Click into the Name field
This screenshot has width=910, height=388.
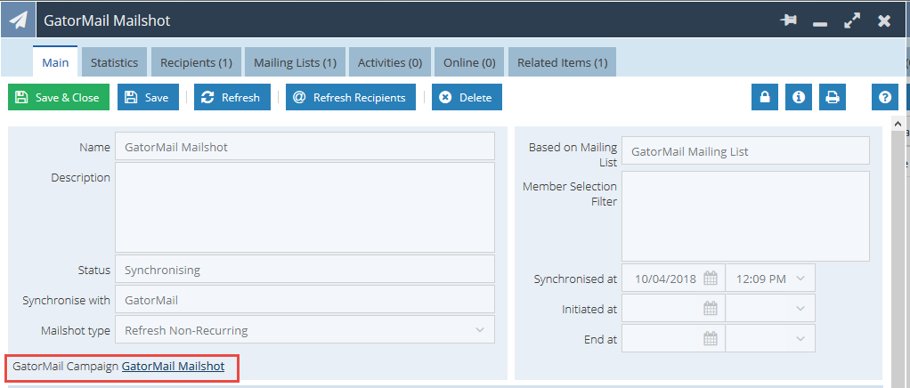(305, 146)
